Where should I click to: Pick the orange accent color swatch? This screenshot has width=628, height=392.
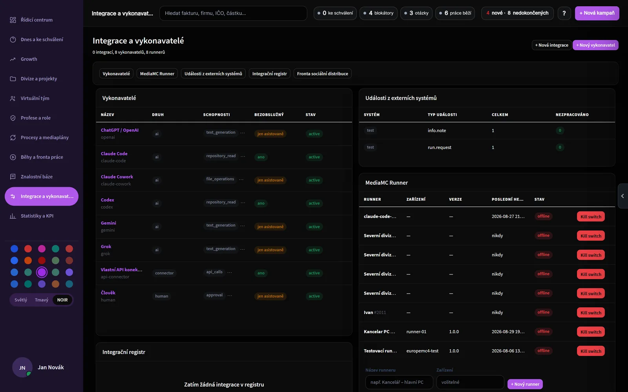[28, 260]
